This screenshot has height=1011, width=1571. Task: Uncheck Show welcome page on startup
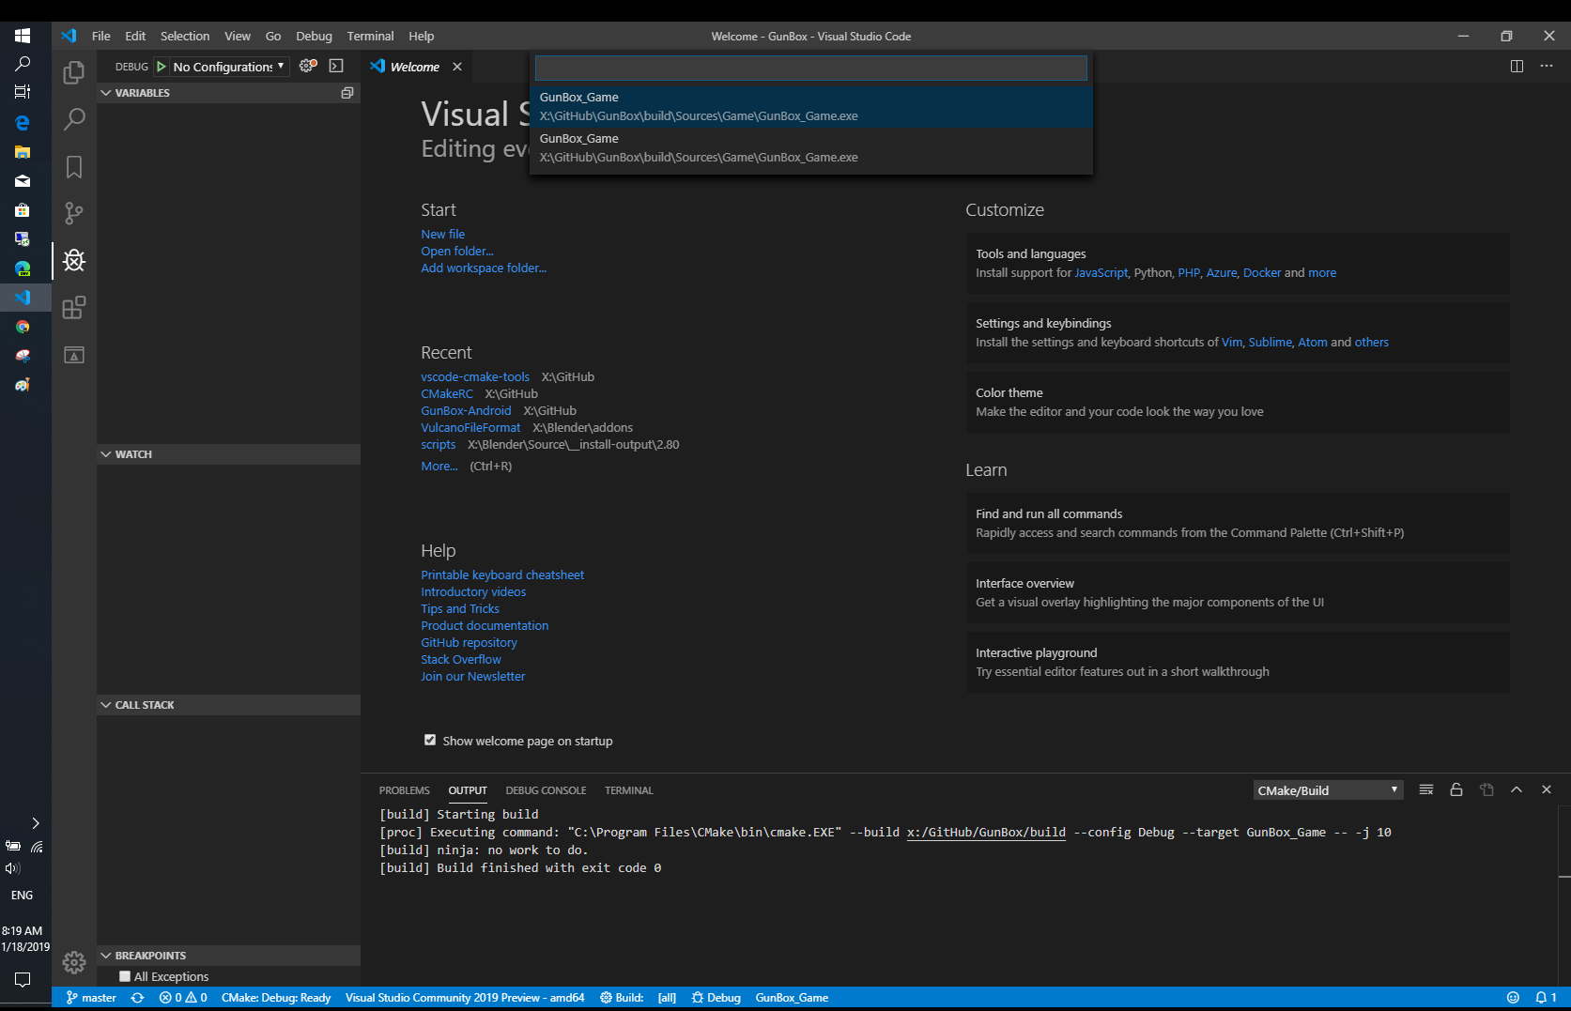coord(430,741)
